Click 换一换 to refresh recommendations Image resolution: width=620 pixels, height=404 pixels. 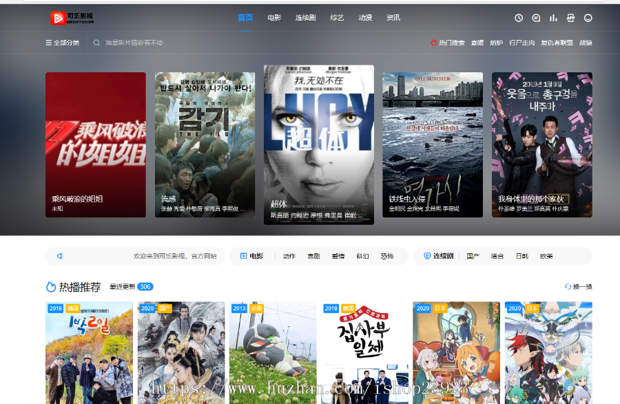(582, 287)
